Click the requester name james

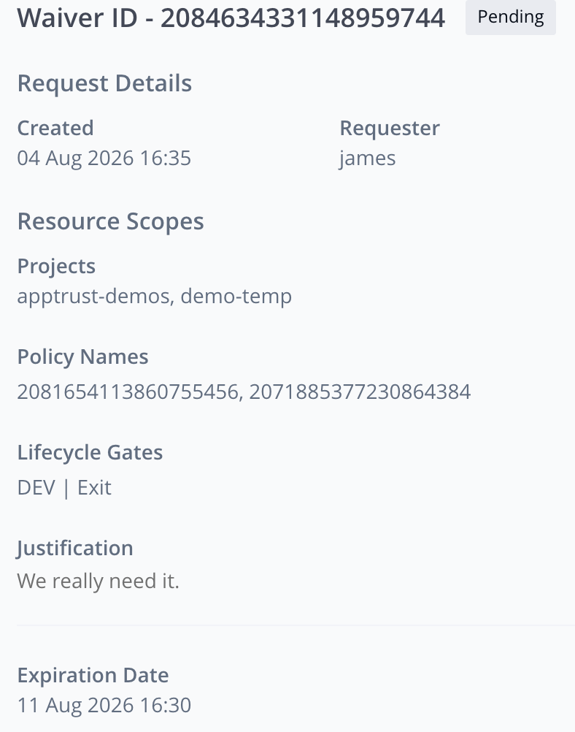pyautogui.click(x=368, y=158)
